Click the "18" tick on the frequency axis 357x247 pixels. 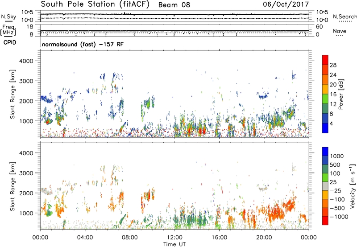30,27
